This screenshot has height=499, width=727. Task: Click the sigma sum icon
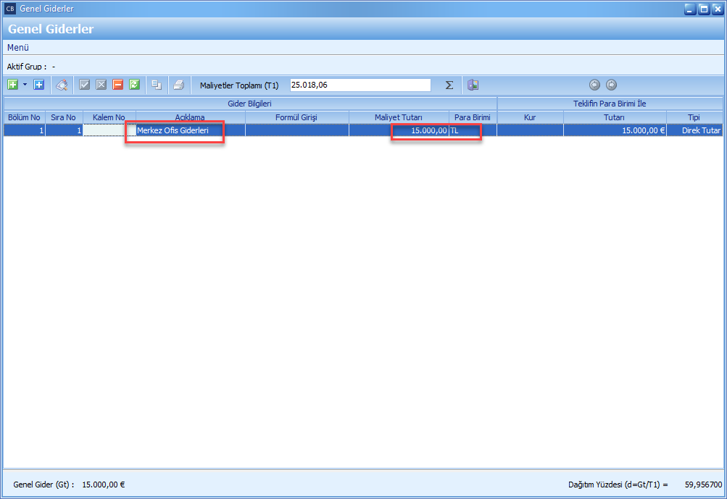click(449, 85)
